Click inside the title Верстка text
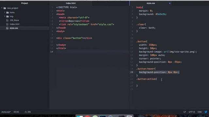The height and width of the screenshot is (117, 209). tap(73, 21)
